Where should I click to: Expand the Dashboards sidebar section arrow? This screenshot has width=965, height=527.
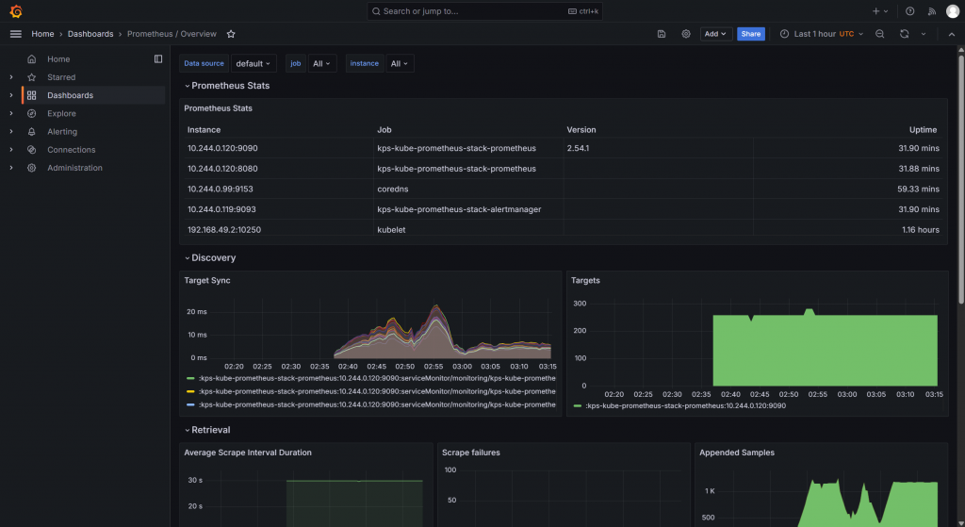(x=11, y=95)
